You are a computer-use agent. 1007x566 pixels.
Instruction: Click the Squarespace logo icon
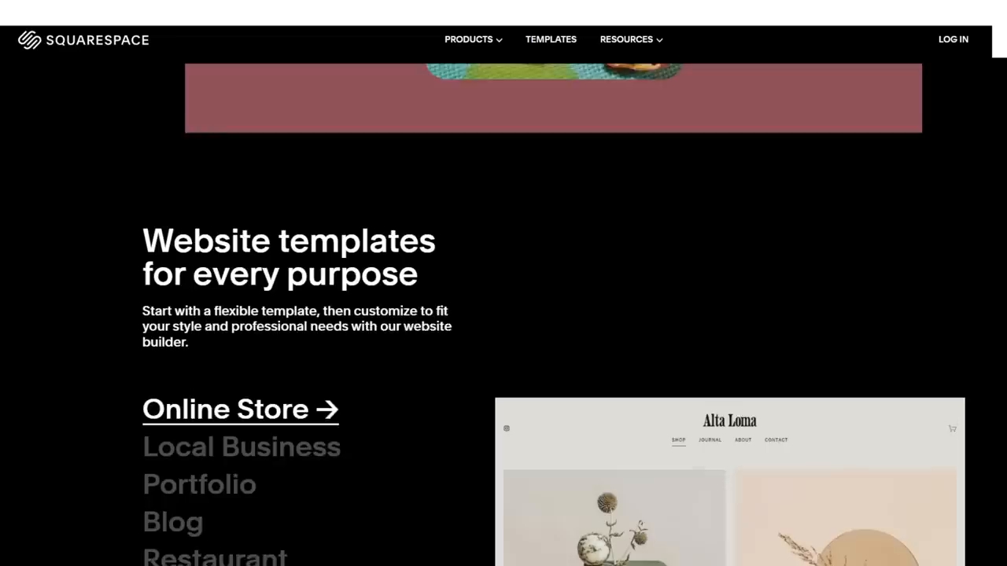(x=29, y=40)
